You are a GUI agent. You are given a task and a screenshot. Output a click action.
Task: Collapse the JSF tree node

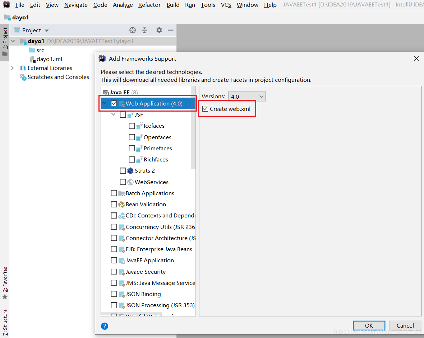[114, 114]
